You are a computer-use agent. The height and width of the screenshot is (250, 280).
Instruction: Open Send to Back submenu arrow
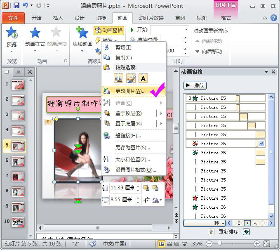pyautogui.click(x=161, y=124)
